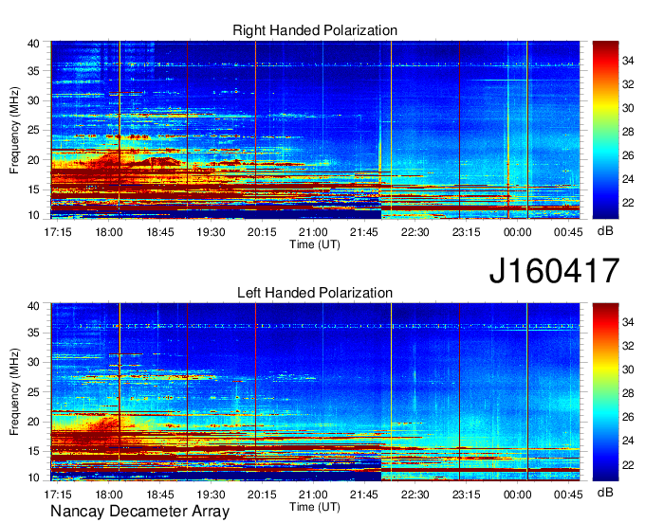
Task: Click 20 MHz frequency tick on Right Handed plot
Action: click(x=33, y=160)
